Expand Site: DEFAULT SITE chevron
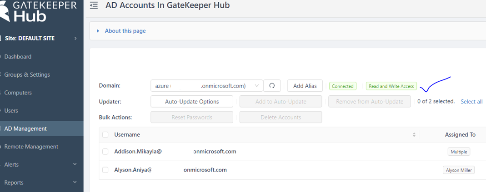 coord(75,39)
